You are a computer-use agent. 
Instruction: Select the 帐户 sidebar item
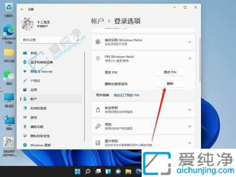(x=51, y=99)
